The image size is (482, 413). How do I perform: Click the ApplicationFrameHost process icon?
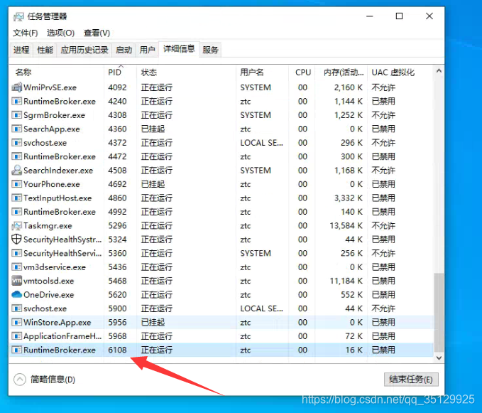tap(16, 336)
